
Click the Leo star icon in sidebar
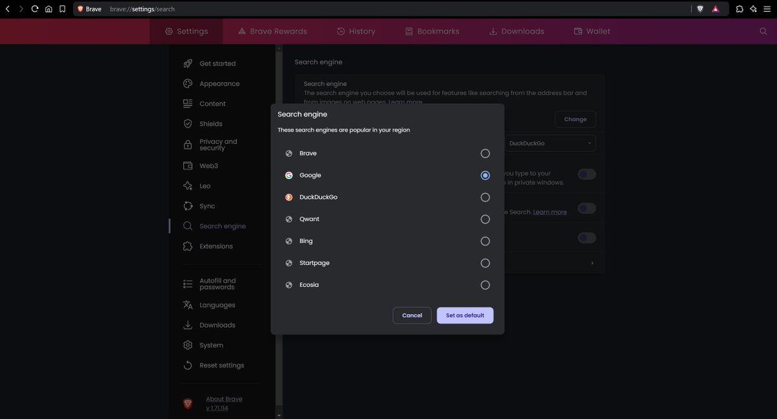click(188, 186)
